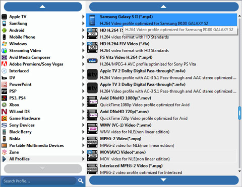242x187 pixels.
Task: Click the scrollbar up arrow in profile list
Action: (239, 16)
